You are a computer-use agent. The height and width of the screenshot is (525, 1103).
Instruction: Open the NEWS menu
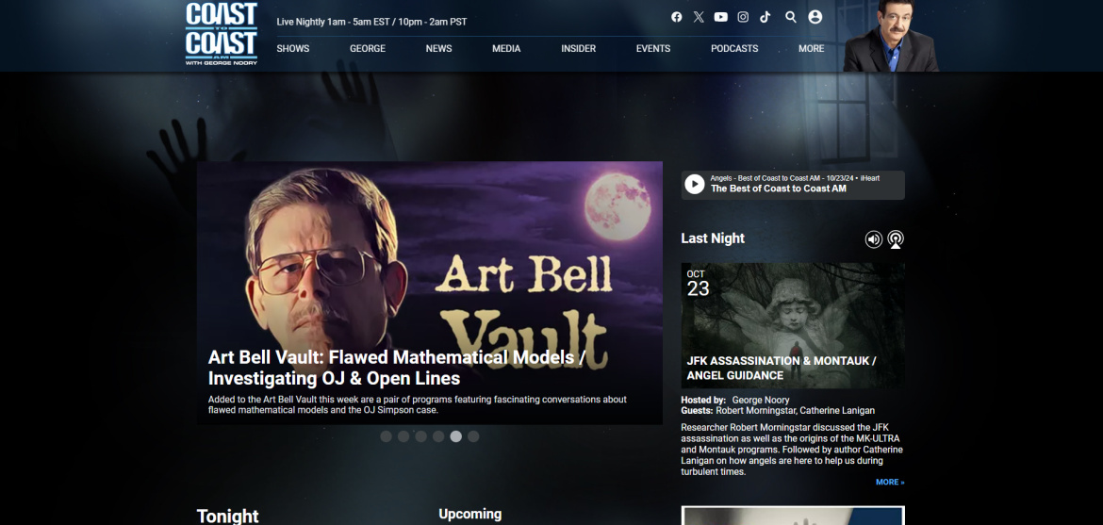click(438, 49)
